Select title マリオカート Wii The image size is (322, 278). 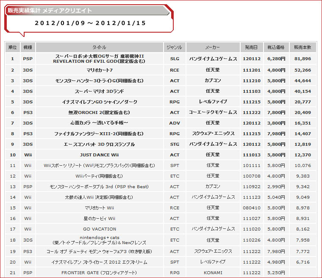(100, 208)
